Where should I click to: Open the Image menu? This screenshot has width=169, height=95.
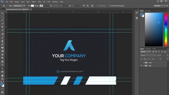17,2
